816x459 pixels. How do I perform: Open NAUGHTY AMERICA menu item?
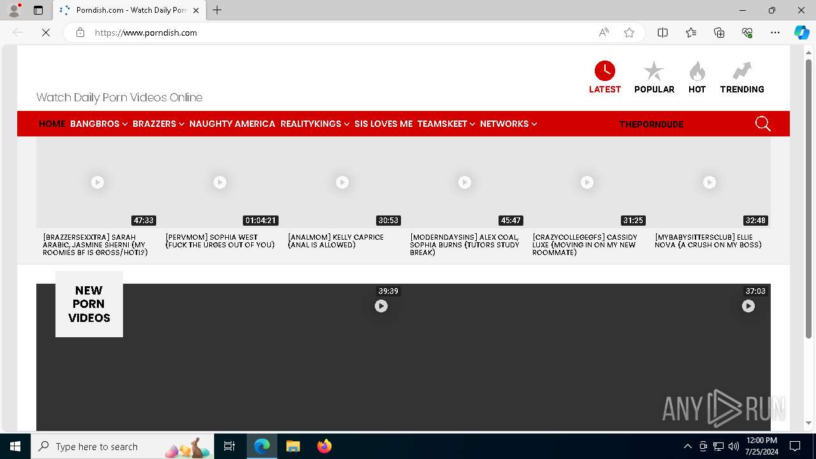click(232, 124)
